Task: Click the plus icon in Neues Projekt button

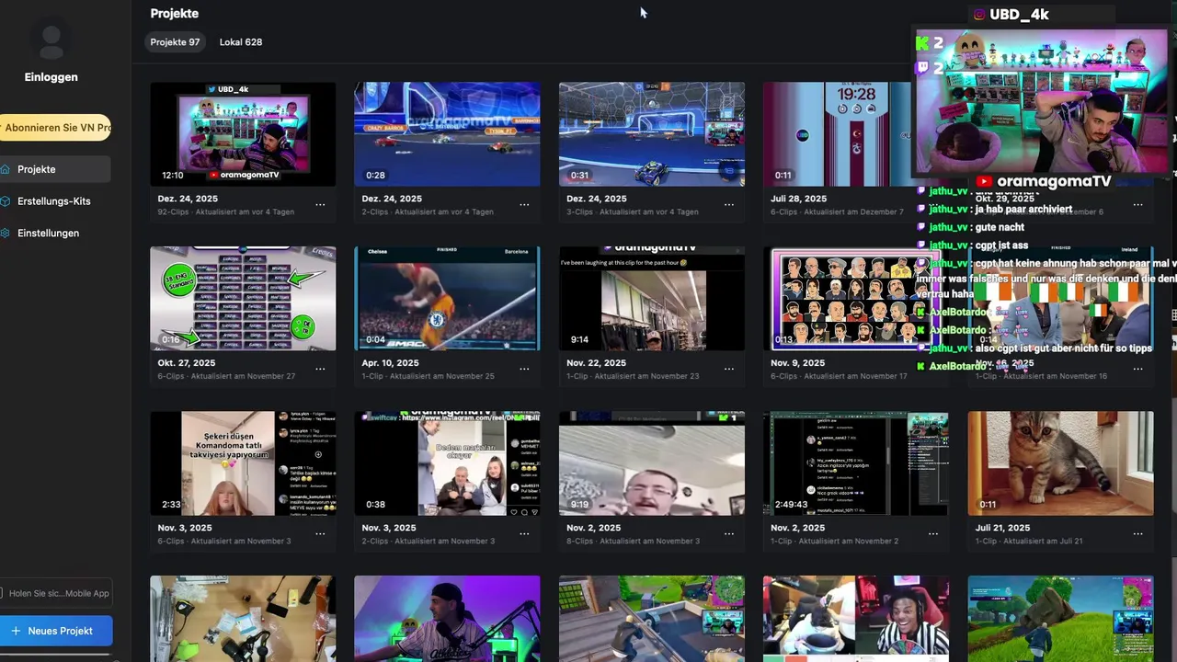Action: coord(16,631)
